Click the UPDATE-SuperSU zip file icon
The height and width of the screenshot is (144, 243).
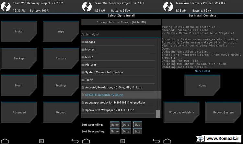click(83, 95)
